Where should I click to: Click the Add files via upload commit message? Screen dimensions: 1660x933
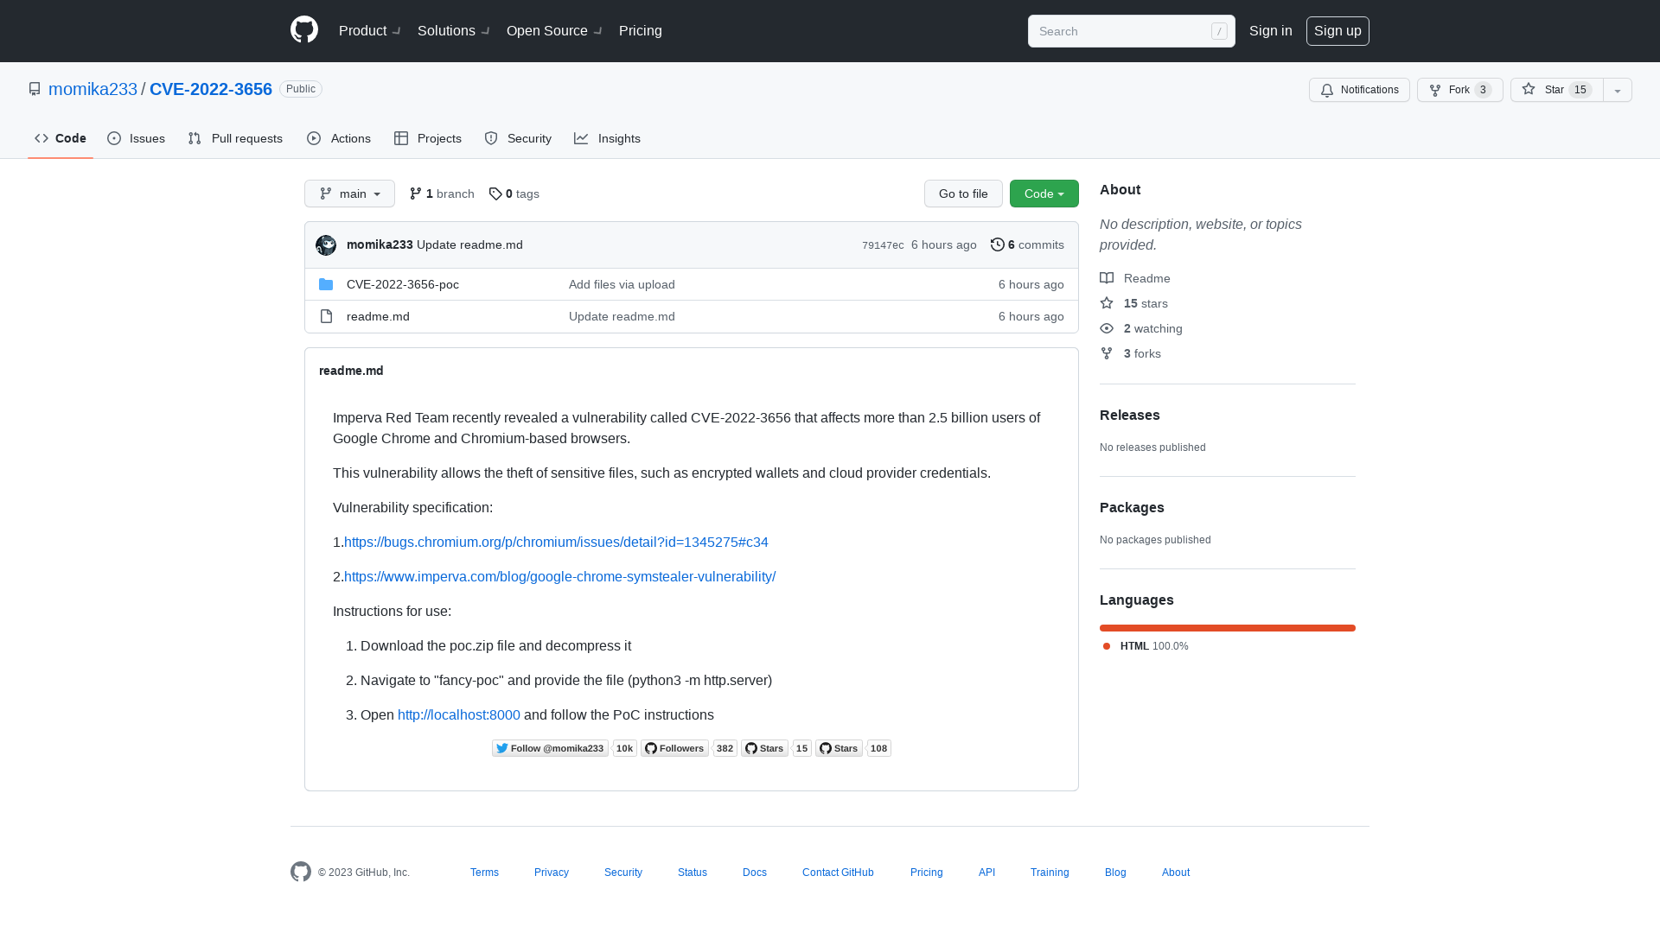pyautogui.click(x=622, y=284)
